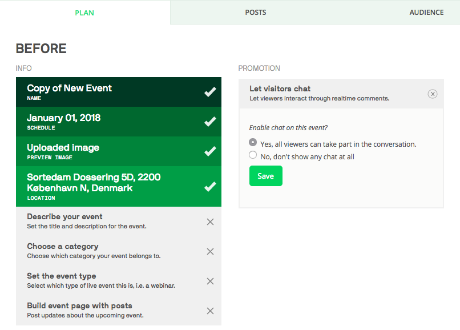Viewport: 460px width, 330px height.
Task: Click the PROMOTION section label
Action: click(x=259, y=68)
